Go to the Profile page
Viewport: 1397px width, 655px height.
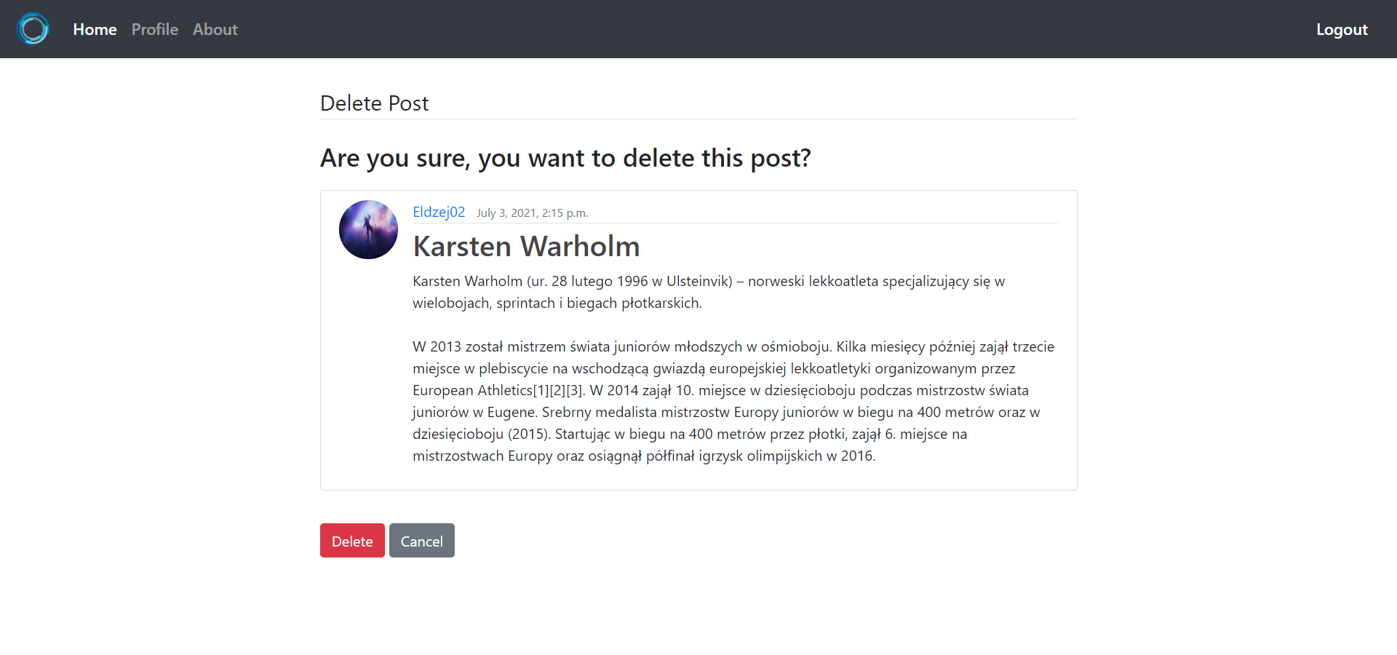(155, 29)
